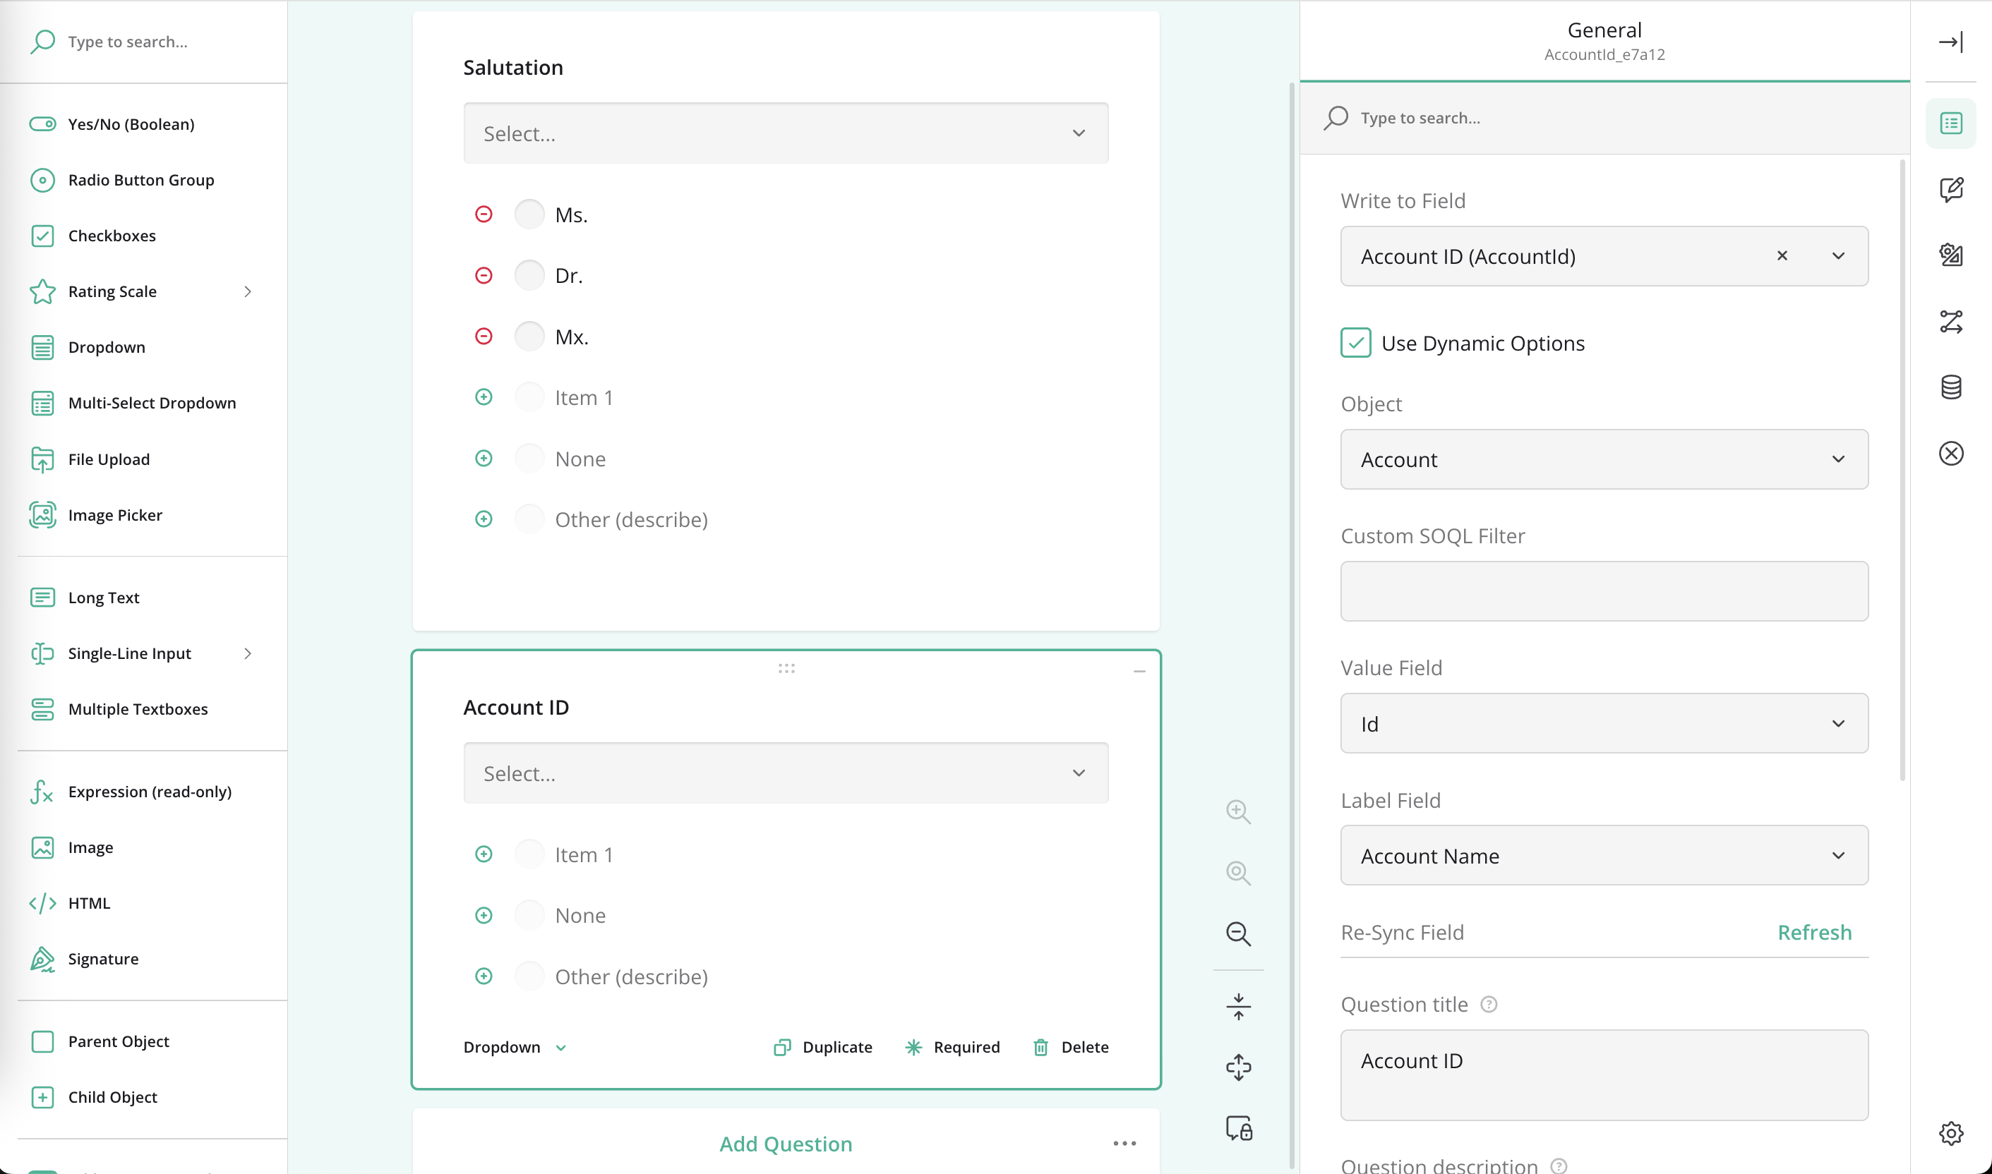The width and height of the screenshot is (1992, 1174).
Task: Click the Refresh link for Re-Sync Field
Action: (1814, 932)
